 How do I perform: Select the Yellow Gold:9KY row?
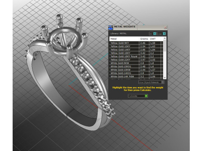(x=136, y=43)
